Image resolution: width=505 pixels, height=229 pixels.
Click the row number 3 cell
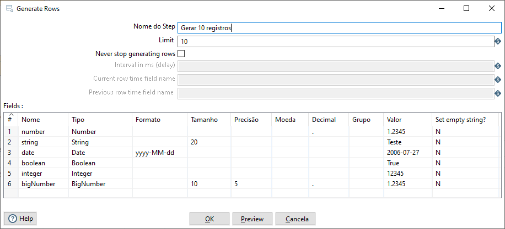(x=11, y=153)
